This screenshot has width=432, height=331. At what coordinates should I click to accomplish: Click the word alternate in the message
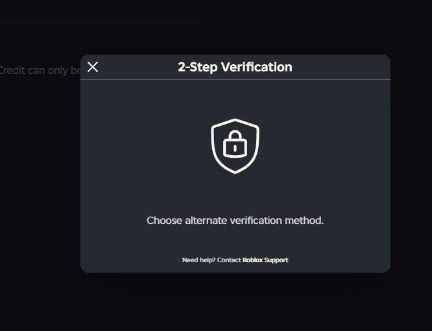coord(206,221)
